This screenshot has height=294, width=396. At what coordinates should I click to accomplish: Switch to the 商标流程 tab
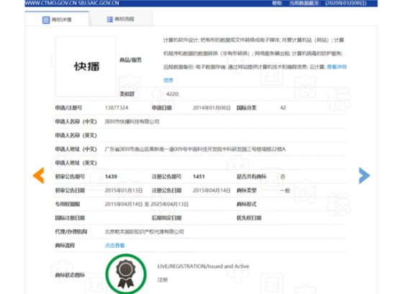121,19
